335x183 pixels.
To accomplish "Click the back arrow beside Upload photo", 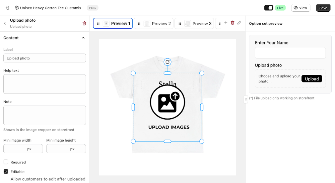I will click(5, 23).
